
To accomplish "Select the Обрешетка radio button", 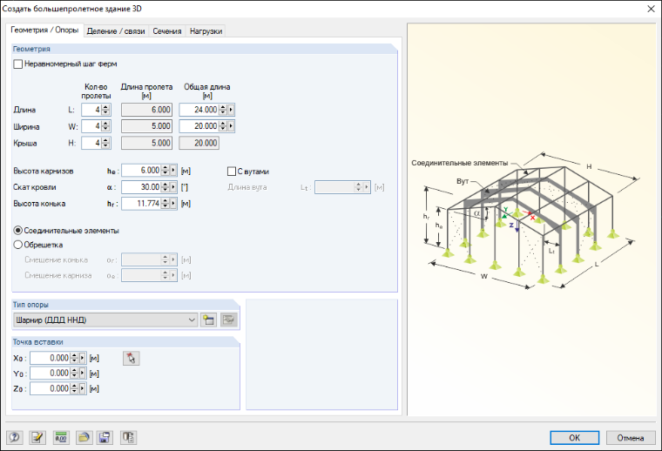I will tap(18, 245).
